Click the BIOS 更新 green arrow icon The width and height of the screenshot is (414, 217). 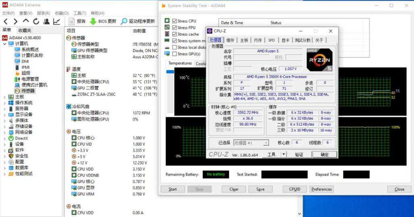93,22
